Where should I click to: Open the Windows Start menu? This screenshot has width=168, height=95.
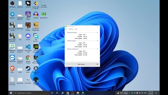[x=11, y=93]
